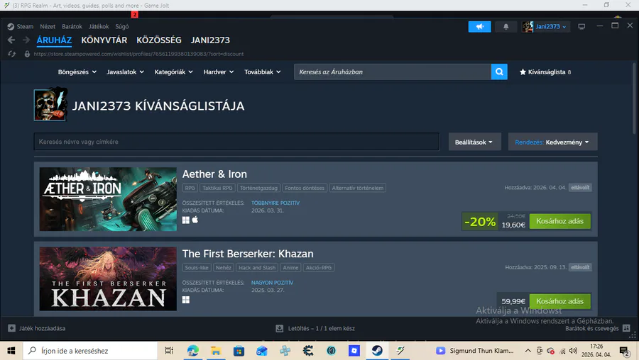Open the Rendezés: Kedvezmény sort dropdown
Viewport: 639px width, 360px height.
(x=552, y=142)
